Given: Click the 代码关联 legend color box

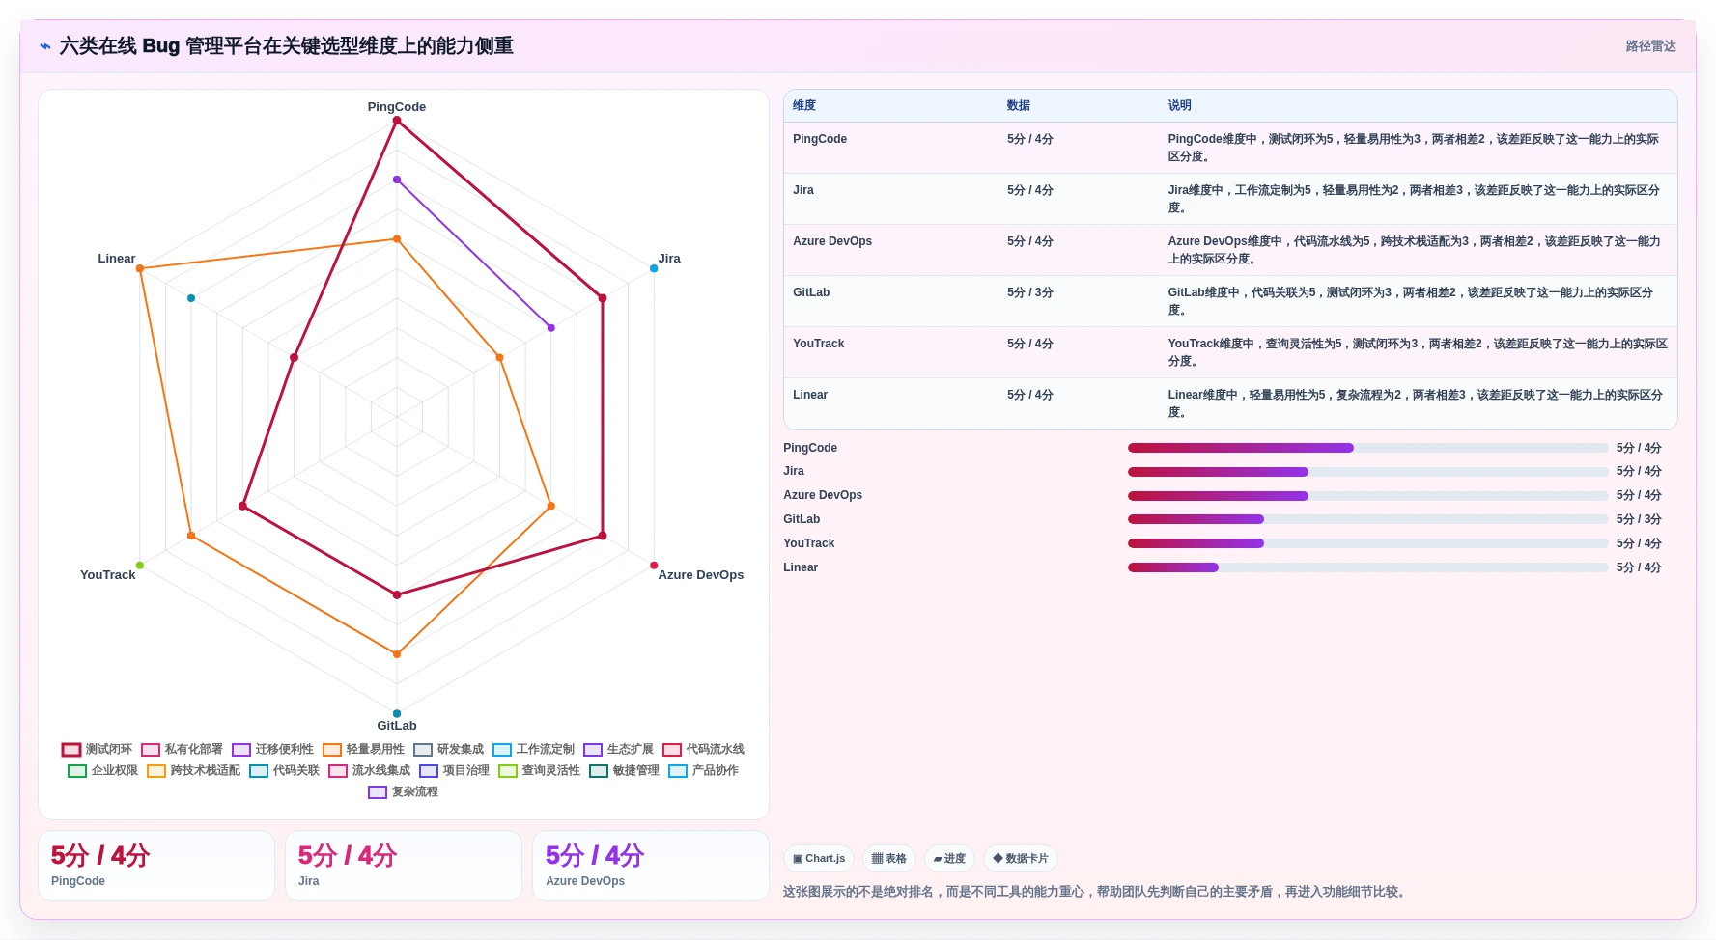Looking at the screenshot, I should tap(259, 770).
